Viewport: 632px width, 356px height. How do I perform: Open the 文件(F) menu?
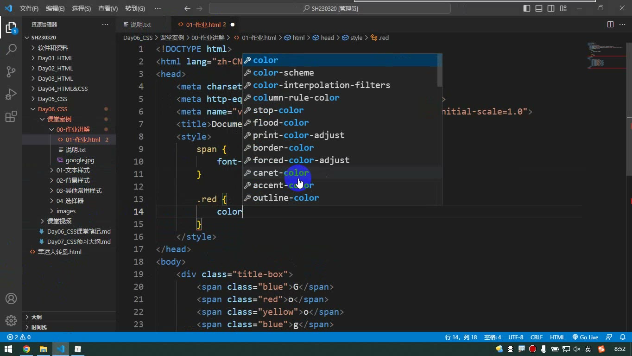pyautogui.click(x=29, y=8)
